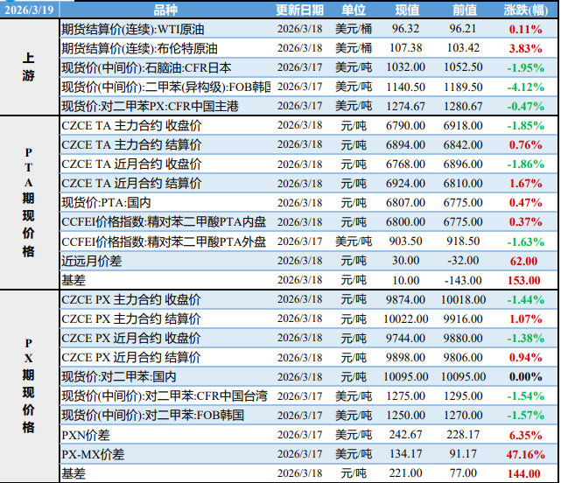Click PTA domestic spot value 6807.00
The width and height of the screenshot is (561, 483).
[405, 203]
